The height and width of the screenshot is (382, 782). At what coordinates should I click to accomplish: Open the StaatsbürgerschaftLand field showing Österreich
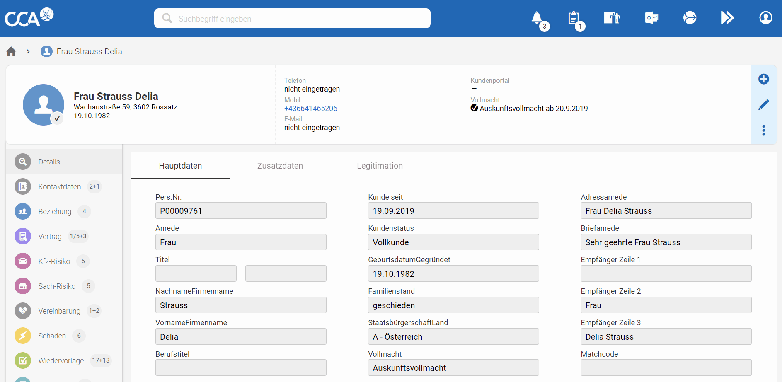pyautogui.click(x=453, y=336)
